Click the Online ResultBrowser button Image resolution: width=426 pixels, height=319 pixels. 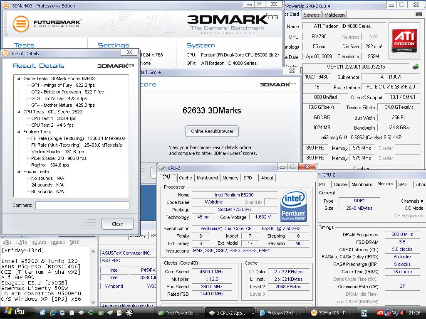[212, 131]
